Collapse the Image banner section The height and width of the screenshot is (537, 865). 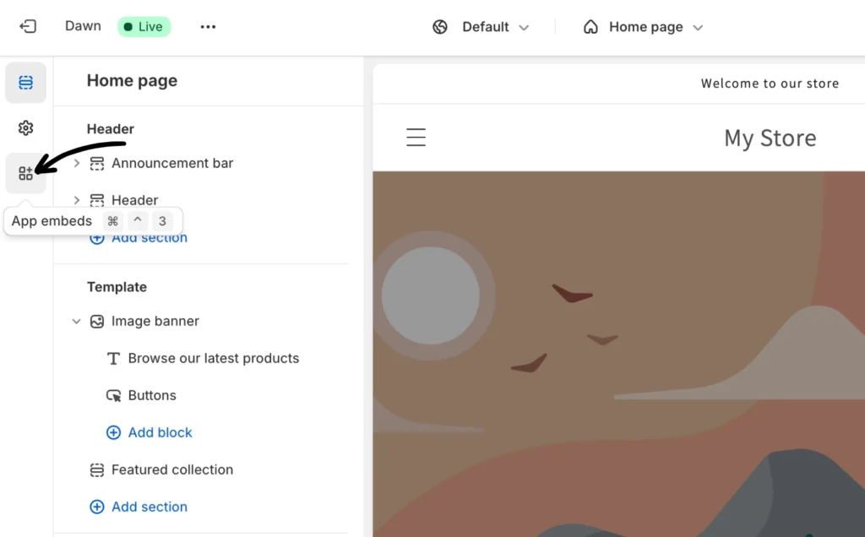77,322
